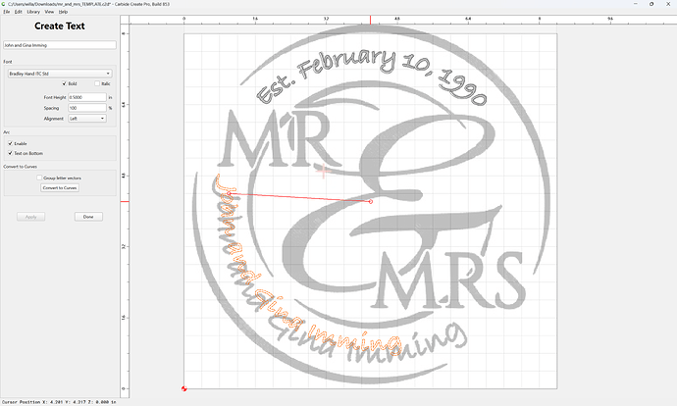Click the Convert to Curves button
The height and width of the screenshot is (406, 677).
60,187
